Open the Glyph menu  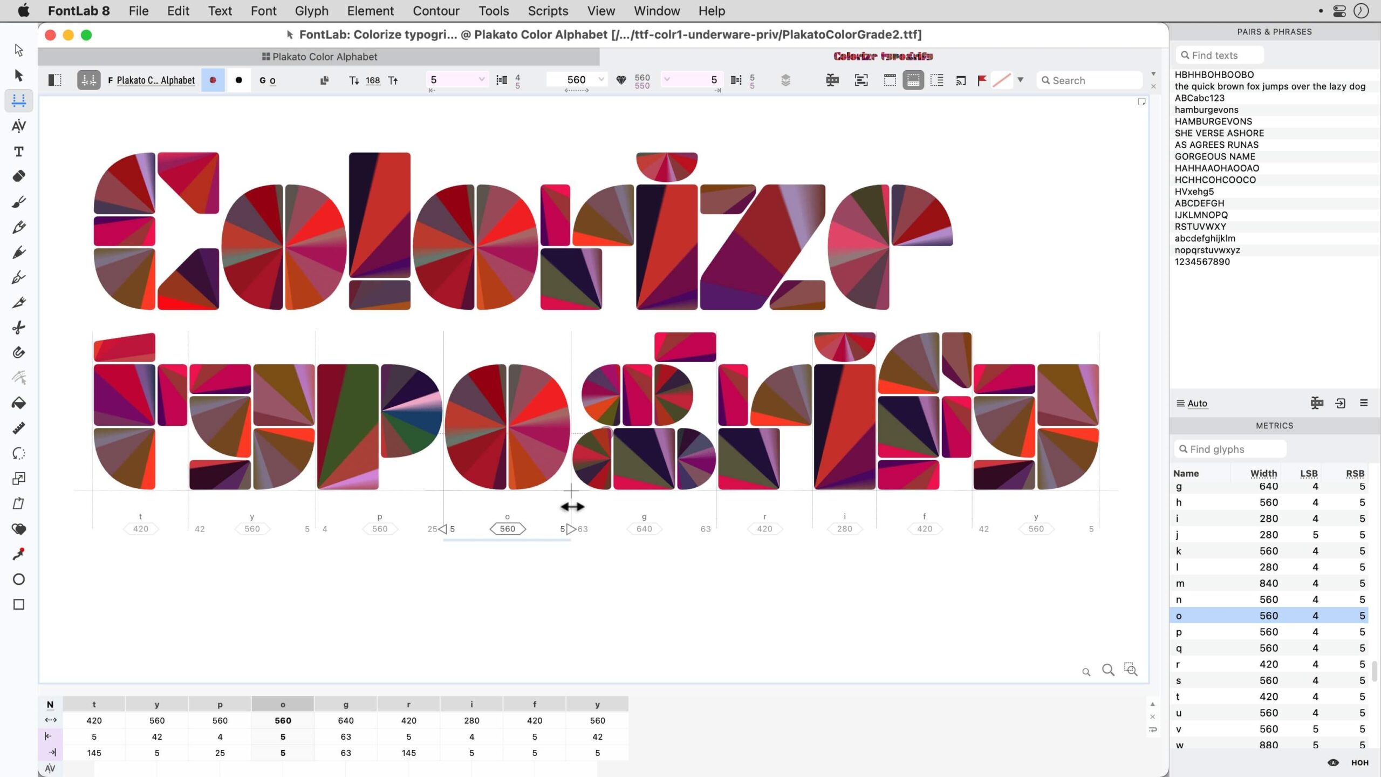(311, 10)
